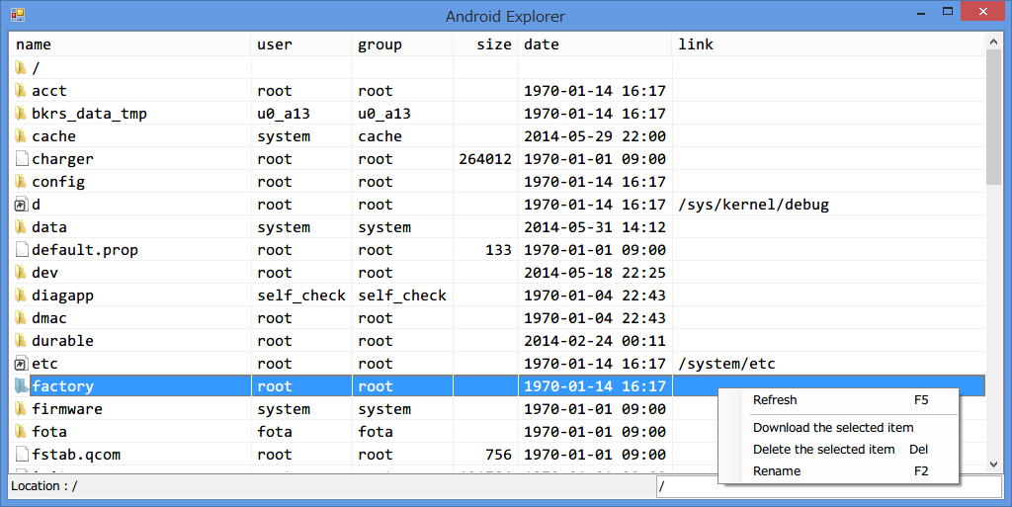Click the cache folder icon
This screenshot has height=507, width=1012.
click(22, 136)
